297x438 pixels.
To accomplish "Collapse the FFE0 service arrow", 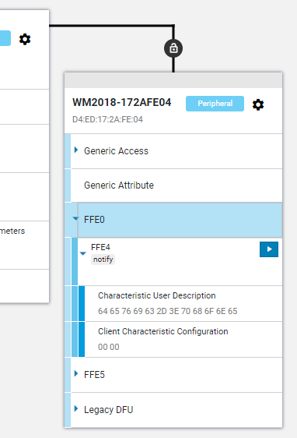I will click(x=75, y=218).
